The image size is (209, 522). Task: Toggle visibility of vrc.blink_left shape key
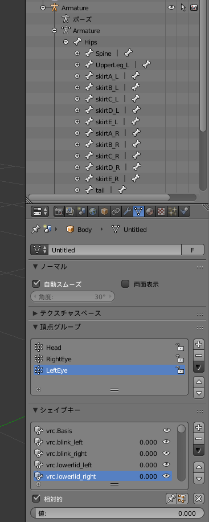pos(166,442)
